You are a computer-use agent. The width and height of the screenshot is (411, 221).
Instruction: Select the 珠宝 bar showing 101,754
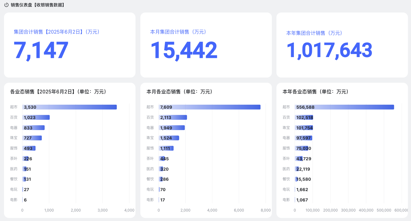click(304, 128)
